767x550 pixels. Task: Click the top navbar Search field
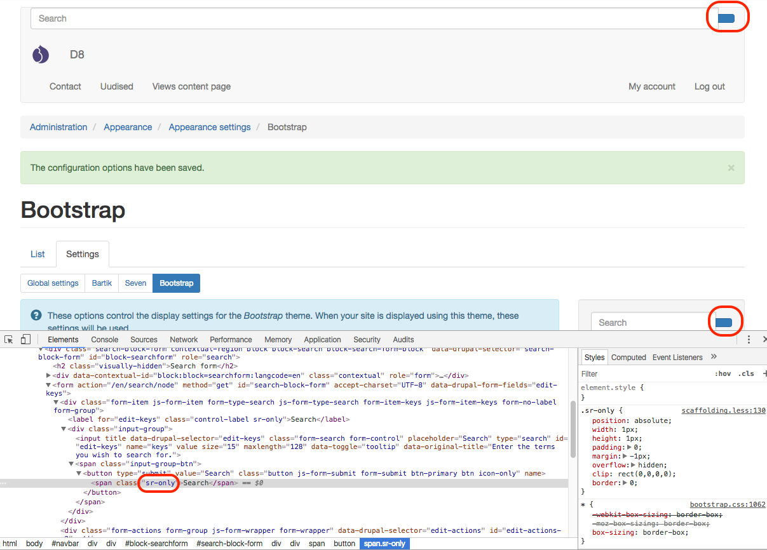[369, 18]
